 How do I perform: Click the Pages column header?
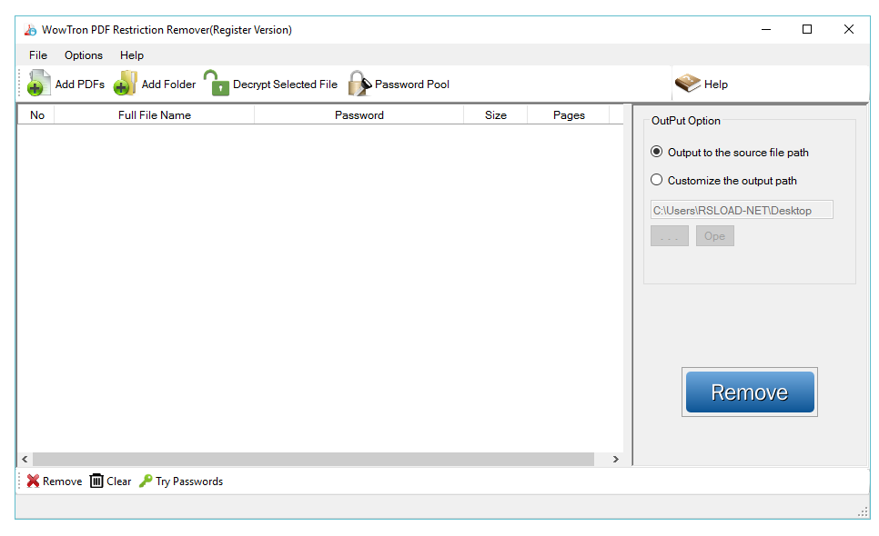pyautogui.click(x=569, y=114)
